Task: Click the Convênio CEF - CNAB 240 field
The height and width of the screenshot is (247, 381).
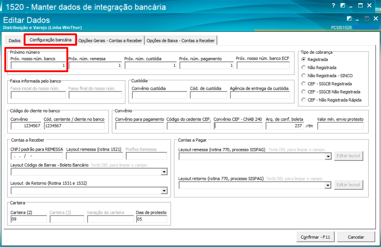Action: pyautogui.click(x=238, y=126)
